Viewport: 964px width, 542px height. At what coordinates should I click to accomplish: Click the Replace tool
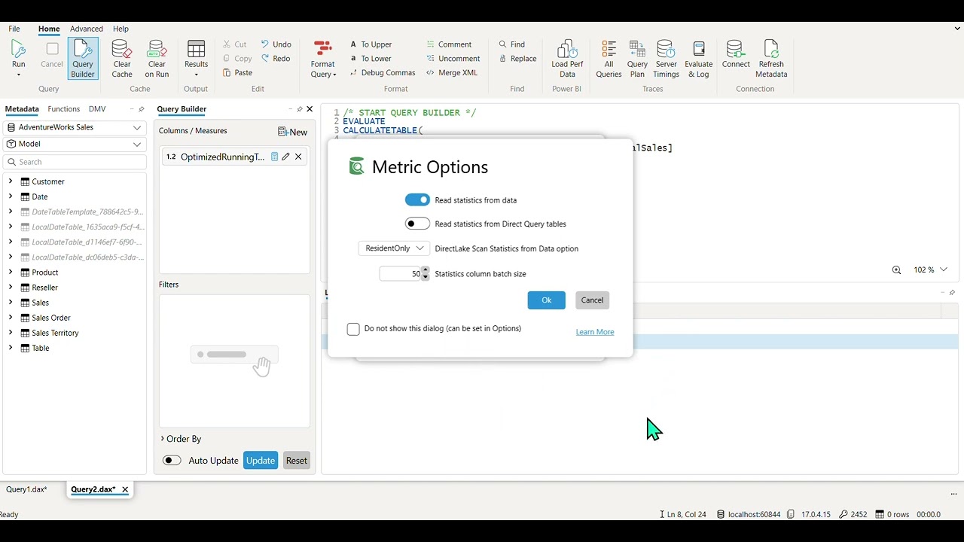point(517,59)
